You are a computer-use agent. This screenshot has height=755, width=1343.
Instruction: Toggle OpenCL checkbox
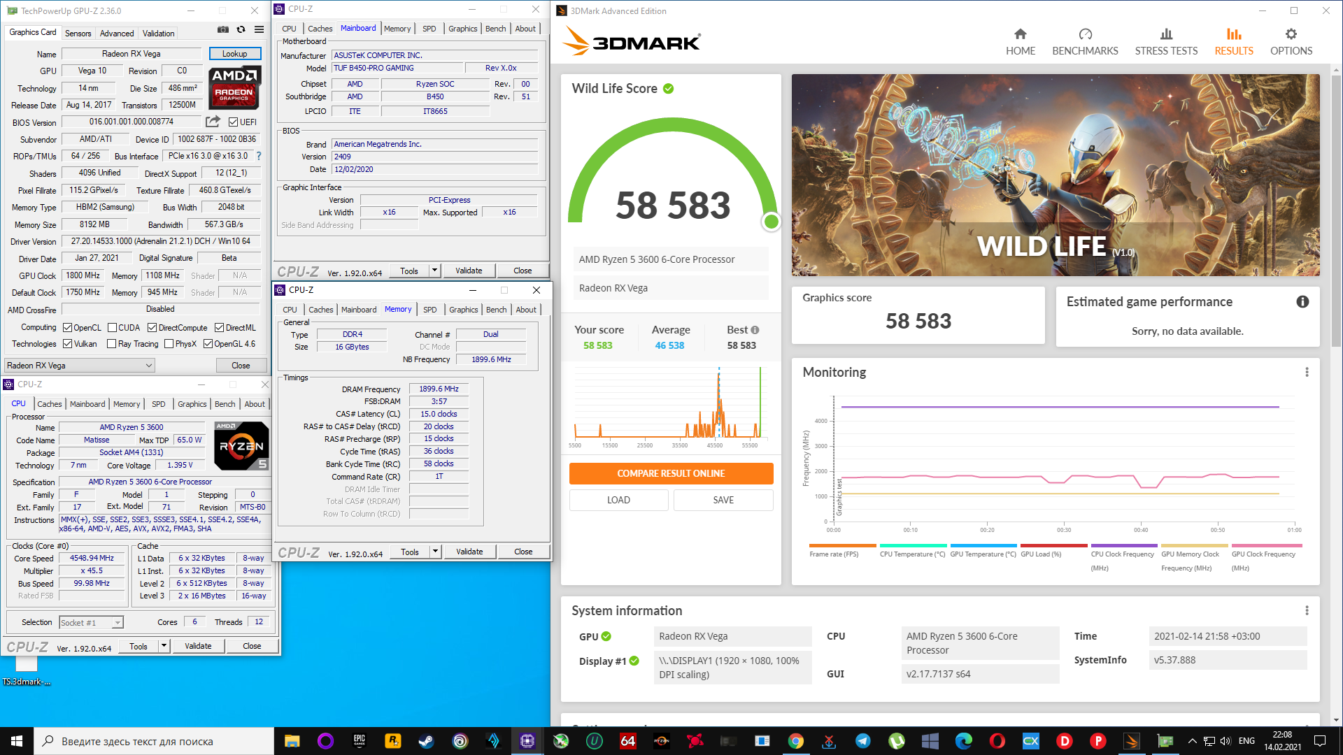tap(68, 328)
